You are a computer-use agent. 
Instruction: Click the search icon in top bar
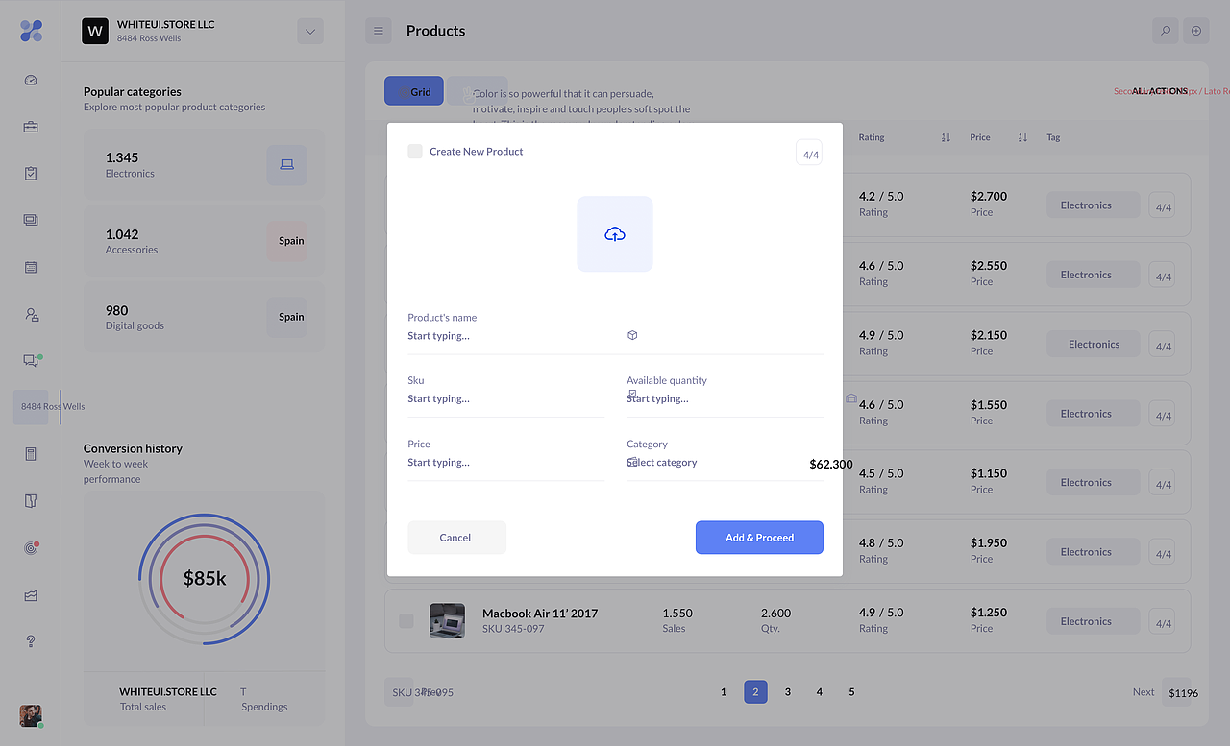click(x=1165, y=31)
